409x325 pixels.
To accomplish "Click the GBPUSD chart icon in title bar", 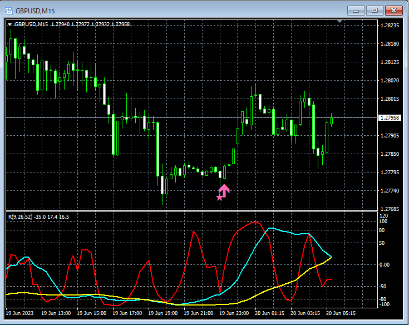I will pyautogui.click(x=9, y=11).
